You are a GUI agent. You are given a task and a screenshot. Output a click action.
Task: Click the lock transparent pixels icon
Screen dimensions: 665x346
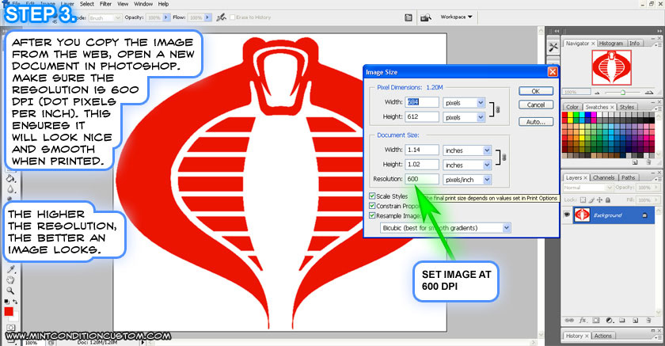pos(583,200)
